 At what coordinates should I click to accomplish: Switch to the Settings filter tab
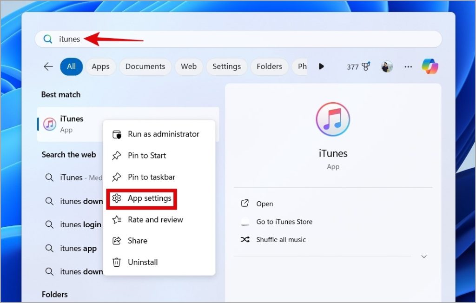pos(226,66)
